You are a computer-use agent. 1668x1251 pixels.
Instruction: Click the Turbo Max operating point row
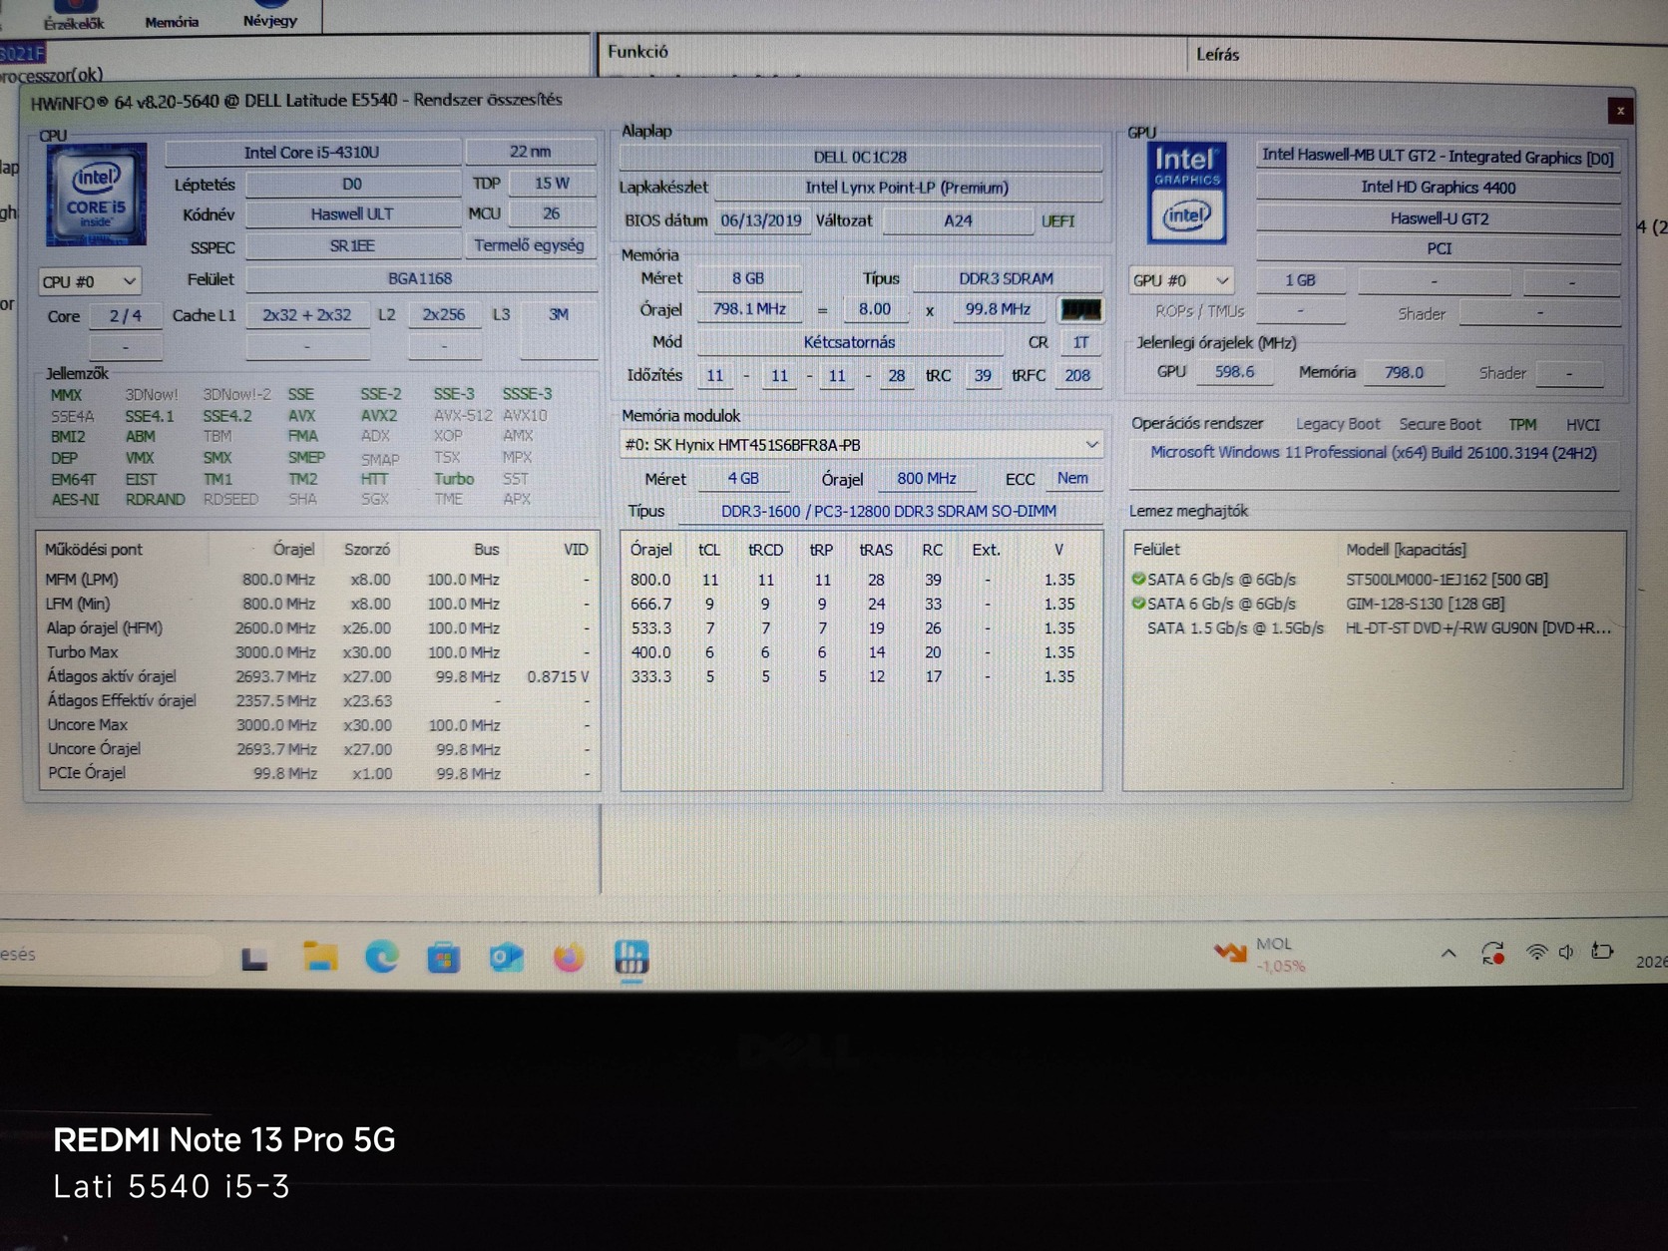click(317, 652)
